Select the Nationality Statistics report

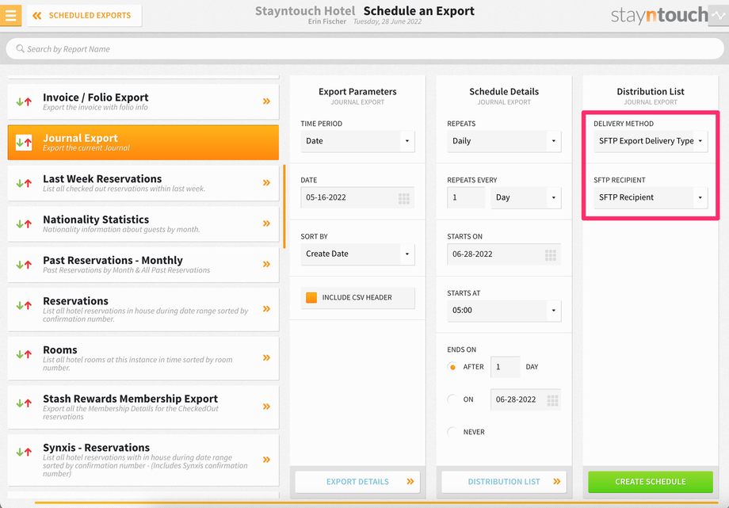(x=143, y=223)
